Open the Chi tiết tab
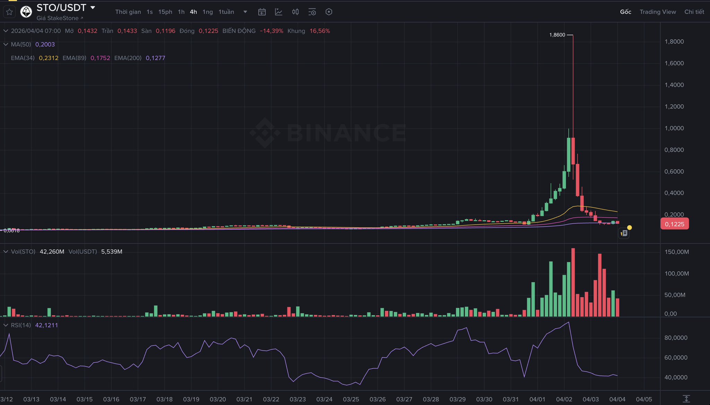710x405 pixels. click(694, 12)
